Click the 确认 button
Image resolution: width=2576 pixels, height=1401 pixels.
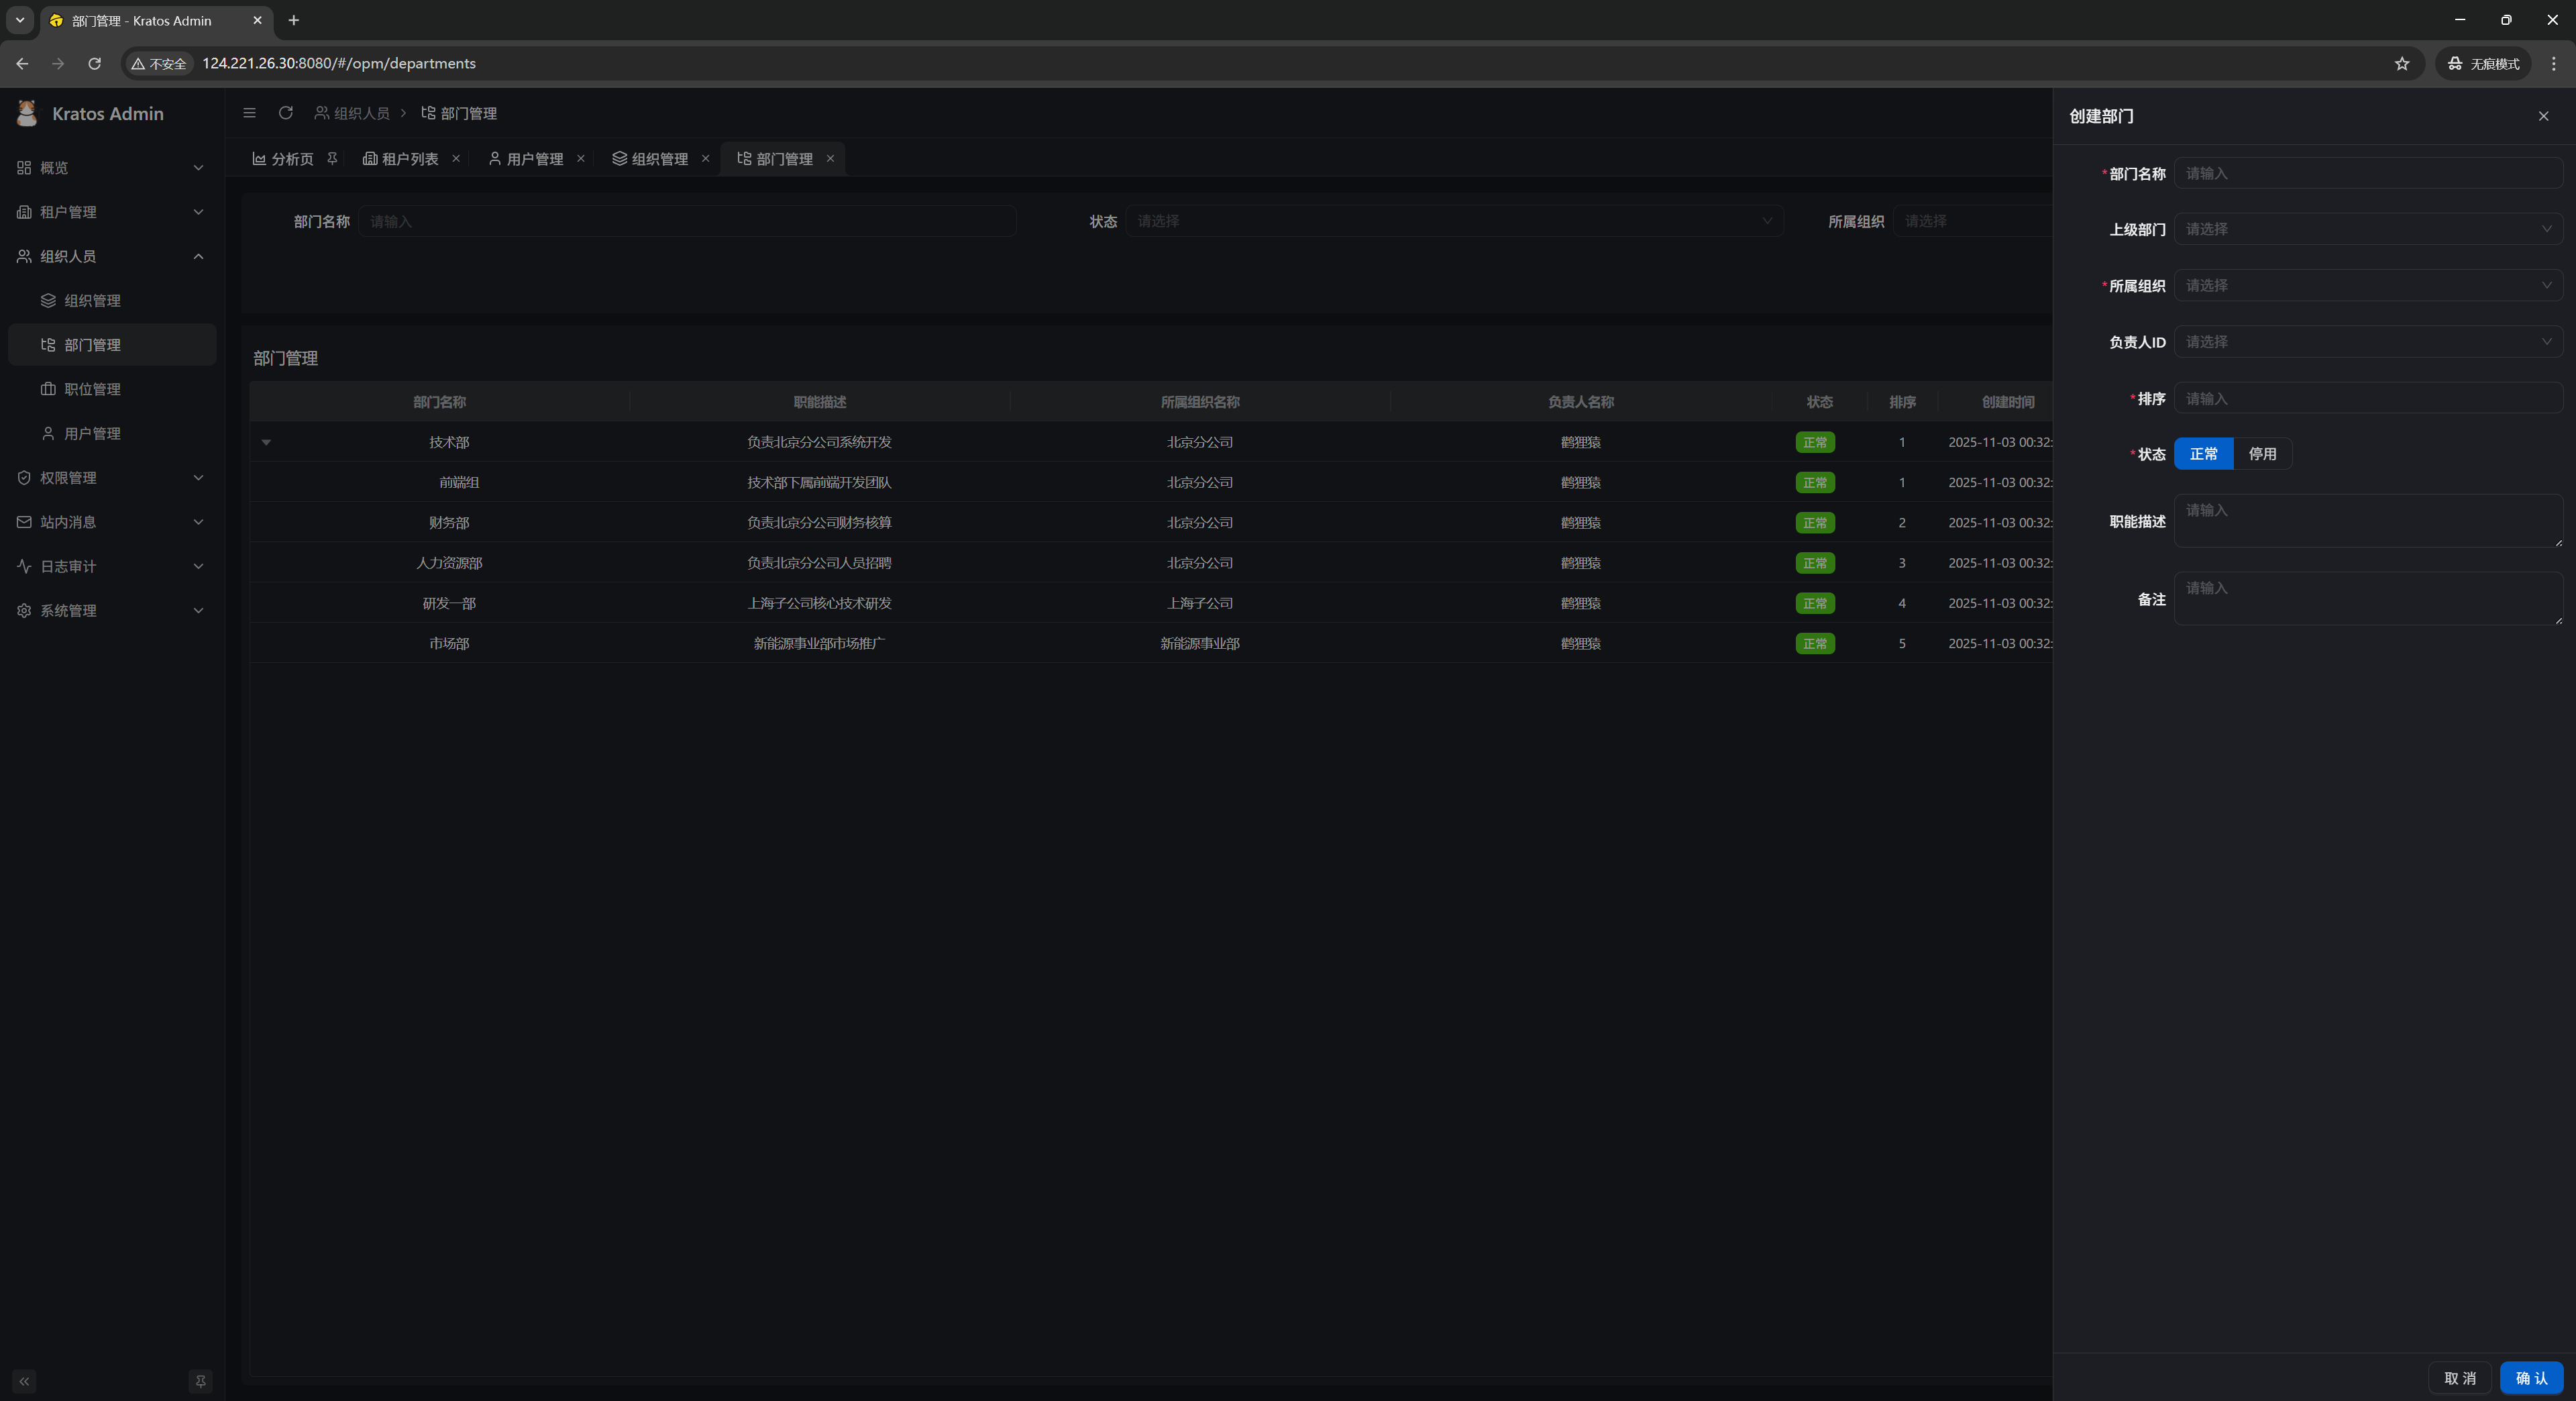click(x=2531, y=1378)
